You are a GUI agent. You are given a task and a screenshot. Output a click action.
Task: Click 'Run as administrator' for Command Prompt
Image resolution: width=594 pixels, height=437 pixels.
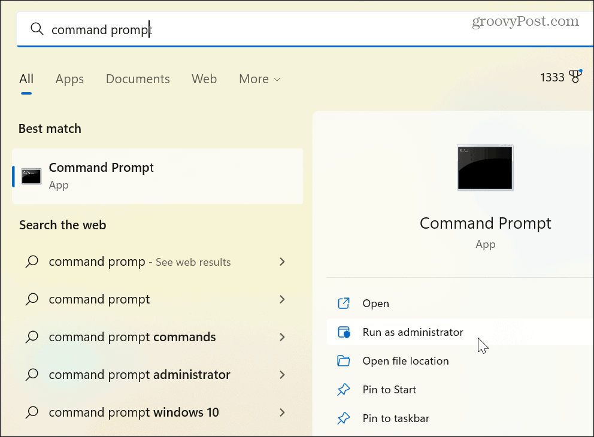click(413, 332)
